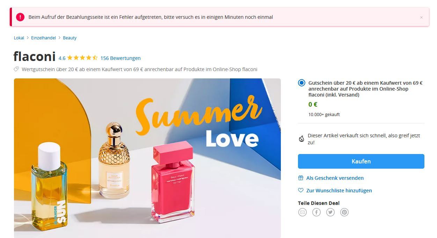Share deal on Pinterest

344,212
